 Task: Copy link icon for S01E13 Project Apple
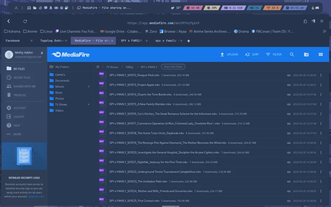pyautogui.click(x=289, y=85)
